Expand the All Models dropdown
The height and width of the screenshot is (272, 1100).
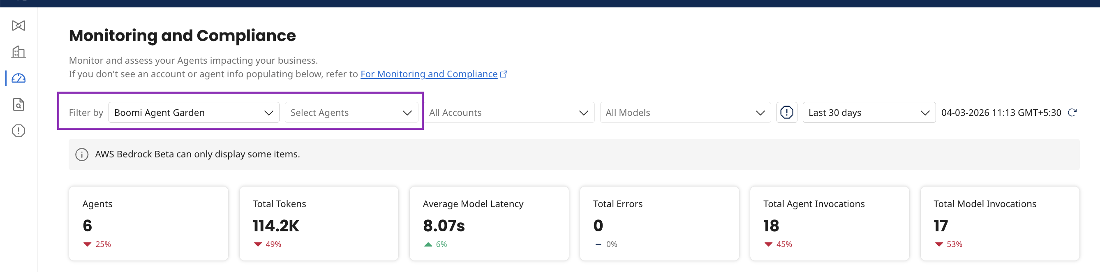[684, 113]
